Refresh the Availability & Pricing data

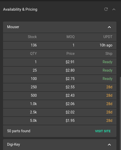[106, 9]
